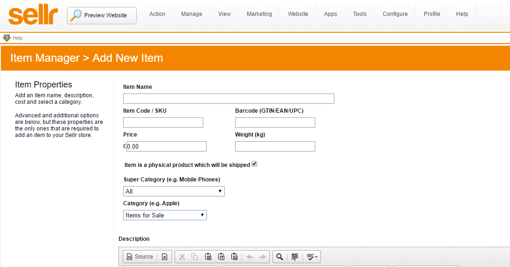Image resolution: width=510 pixels, height=267 pixels.
Task: Click the Help arrow icon below logo
Action: pos(7,38)
